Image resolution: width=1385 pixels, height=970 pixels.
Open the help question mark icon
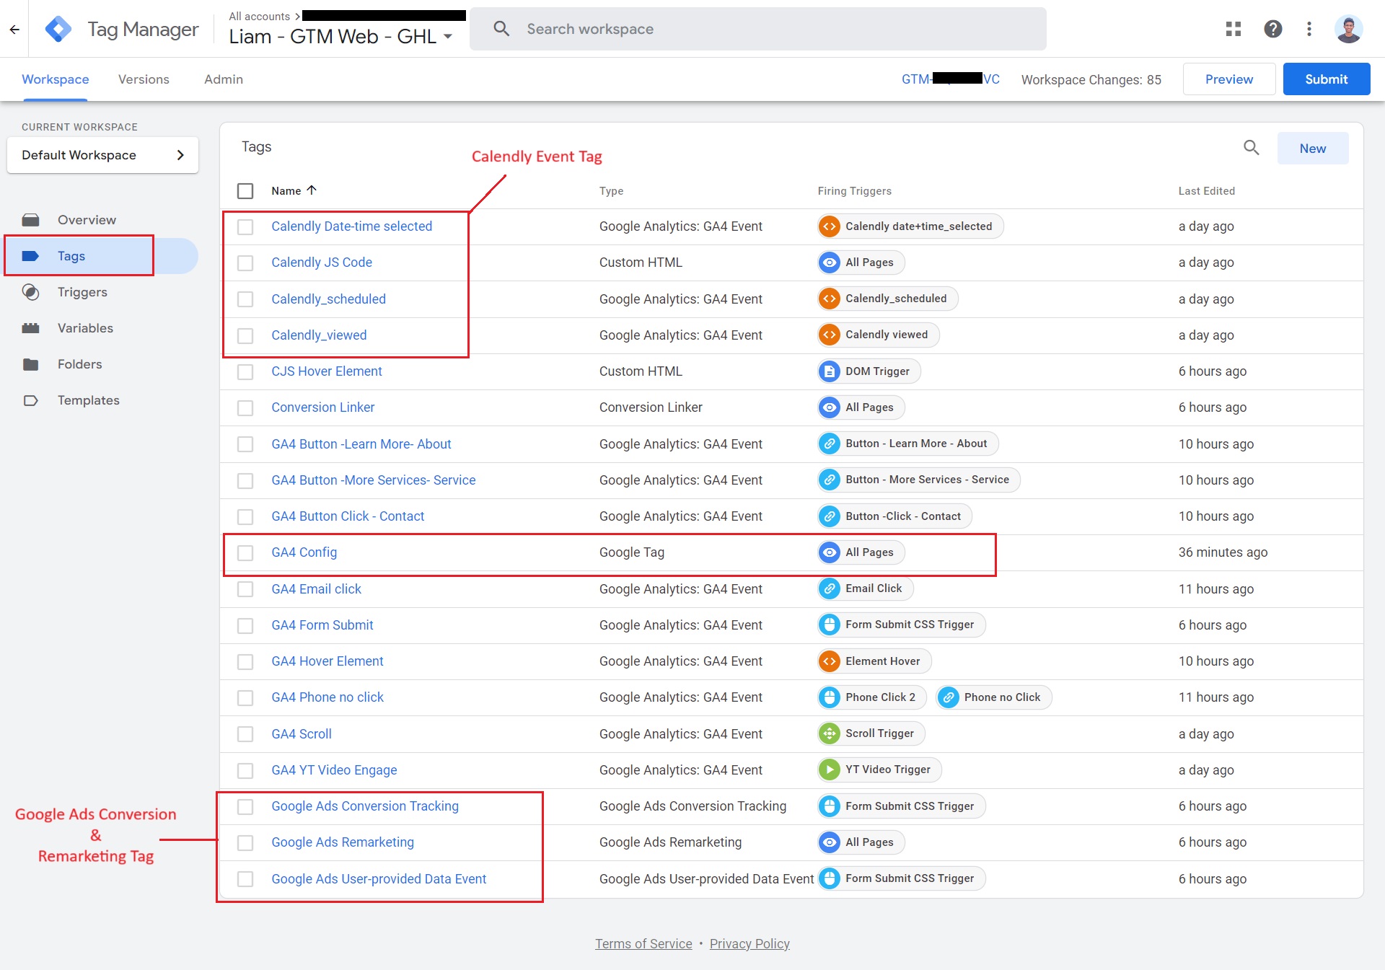[x=1273, y=29]
